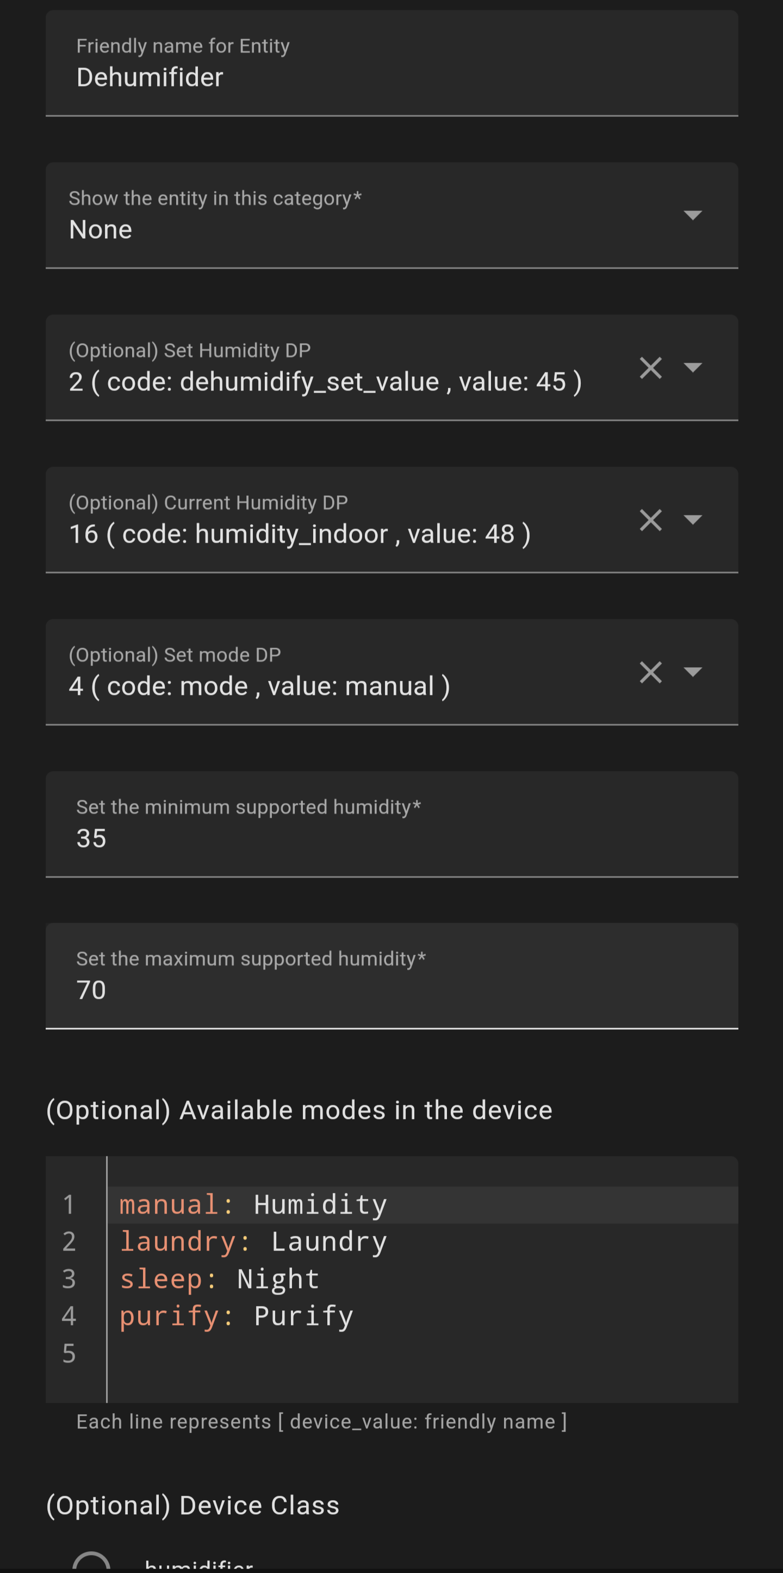This screenshot has height=1573, width=783.
Task: Clear the Set mode DP selection
Action: tap(650, 672)
